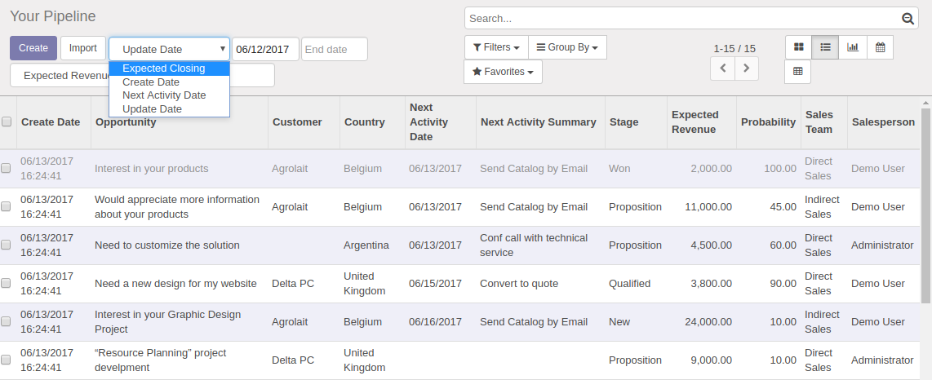Select 'Next Activity Date' option
This screenshot has height=380, width=932.
click(164, 95)
